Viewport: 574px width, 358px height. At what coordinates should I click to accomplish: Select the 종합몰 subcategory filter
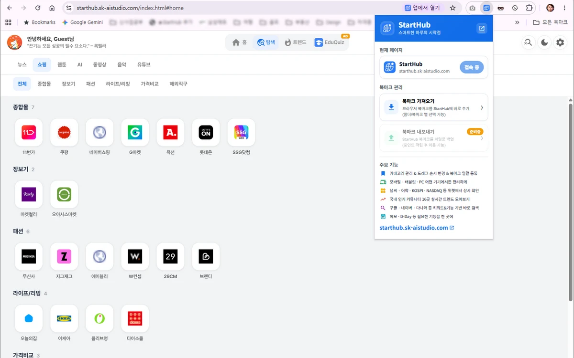[44, 84]
